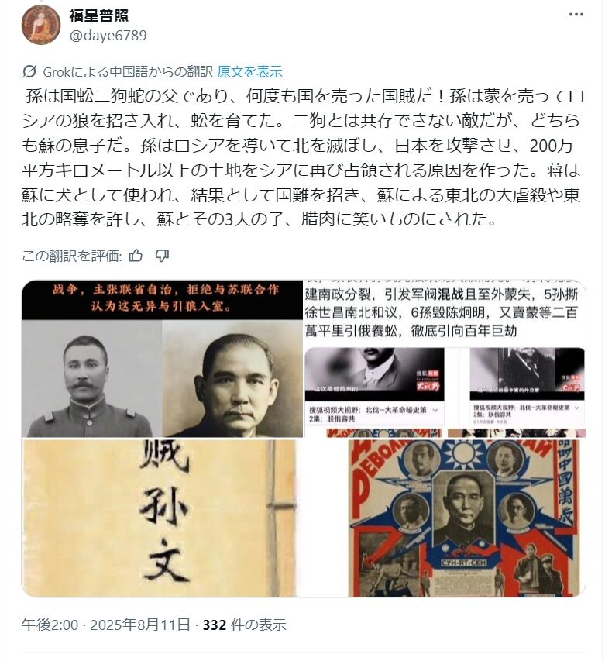Rate the translation with thumbs down

[x=162, y=256]
